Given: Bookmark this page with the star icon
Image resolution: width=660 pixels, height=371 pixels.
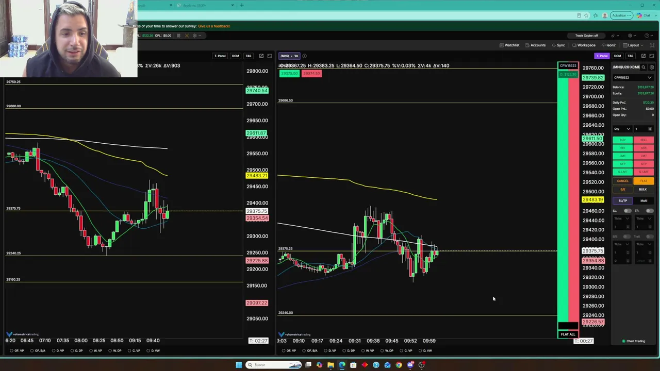Looking at the screenshot, I should [586, 15].
